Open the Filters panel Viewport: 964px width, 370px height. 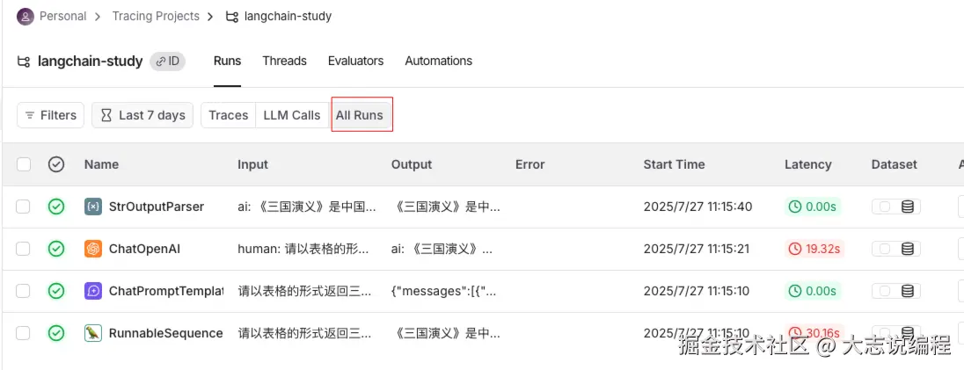point(50,115)
